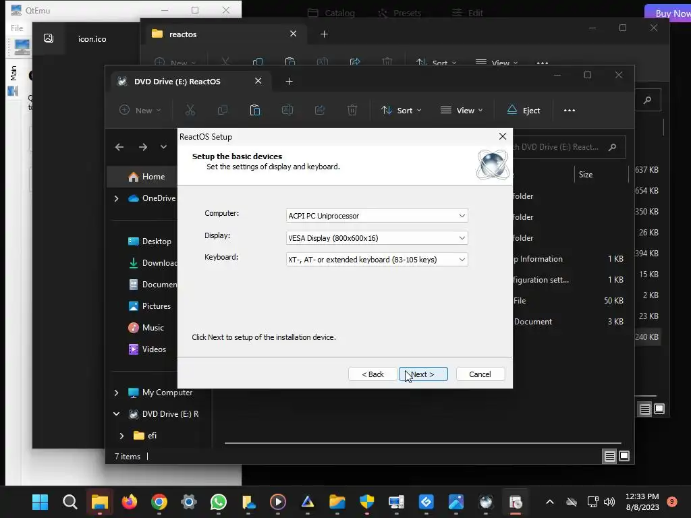Close the ReactOS Setup dialog
The height and width of the screenshot is (518, 691).
(x=502, y=136)
